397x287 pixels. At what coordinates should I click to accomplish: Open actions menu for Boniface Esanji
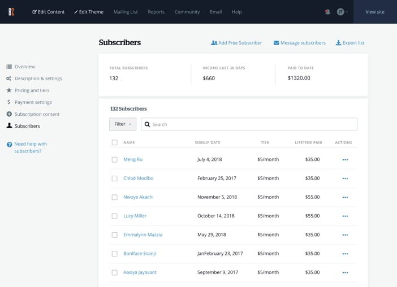click(345, 254)
